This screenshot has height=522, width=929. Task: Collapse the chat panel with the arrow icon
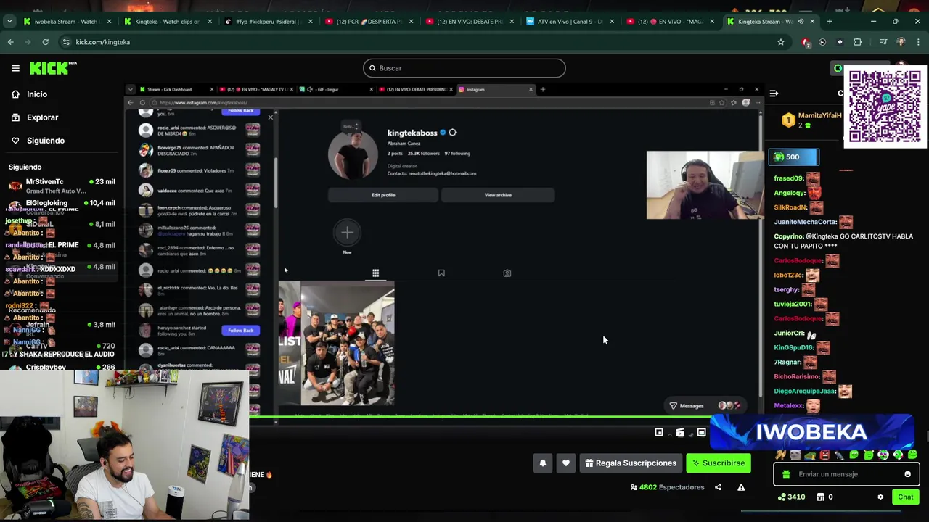click(x=774, y=93)
